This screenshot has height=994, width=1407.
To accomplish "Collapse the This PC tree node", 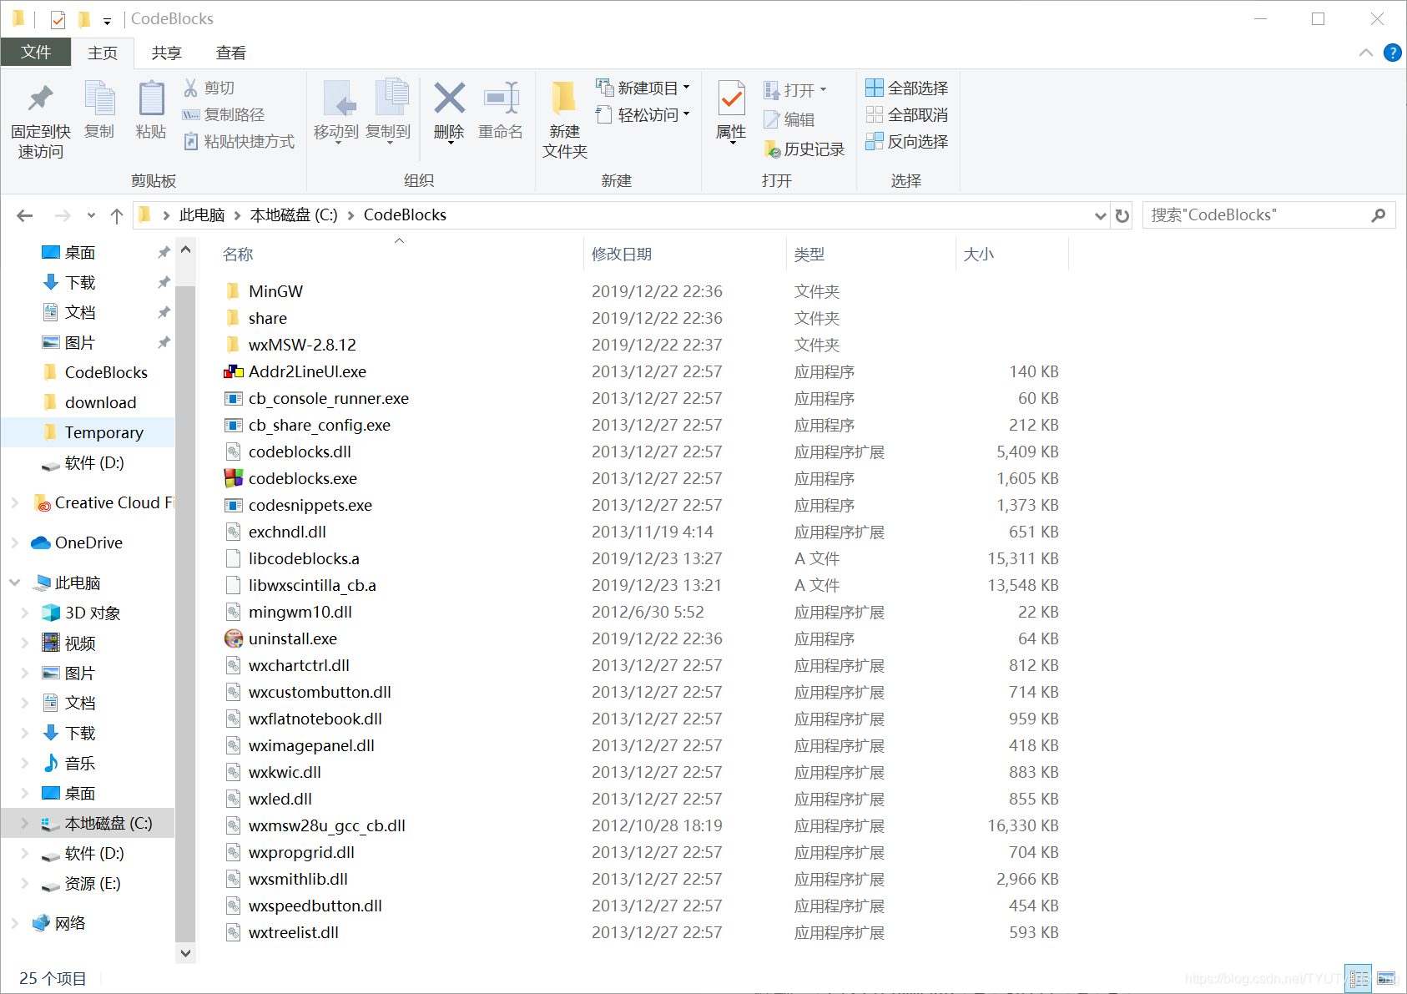I will pyautogui.click(x=15, y=583).
